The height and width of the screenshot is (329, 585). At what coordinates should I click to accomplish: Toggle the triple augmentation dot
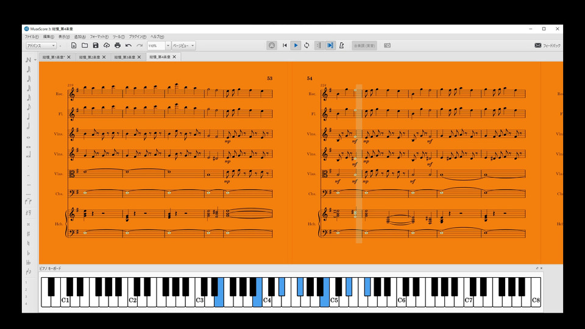(x=29, y=185)
